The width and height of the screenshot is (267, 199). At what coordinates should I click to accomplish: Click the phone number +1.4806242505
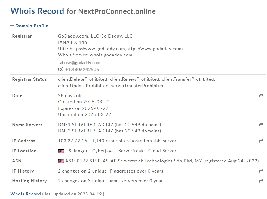(x=82, y=70)
